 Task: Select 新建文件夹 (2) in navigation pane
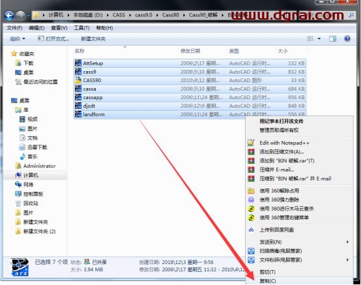click(39, 232)
